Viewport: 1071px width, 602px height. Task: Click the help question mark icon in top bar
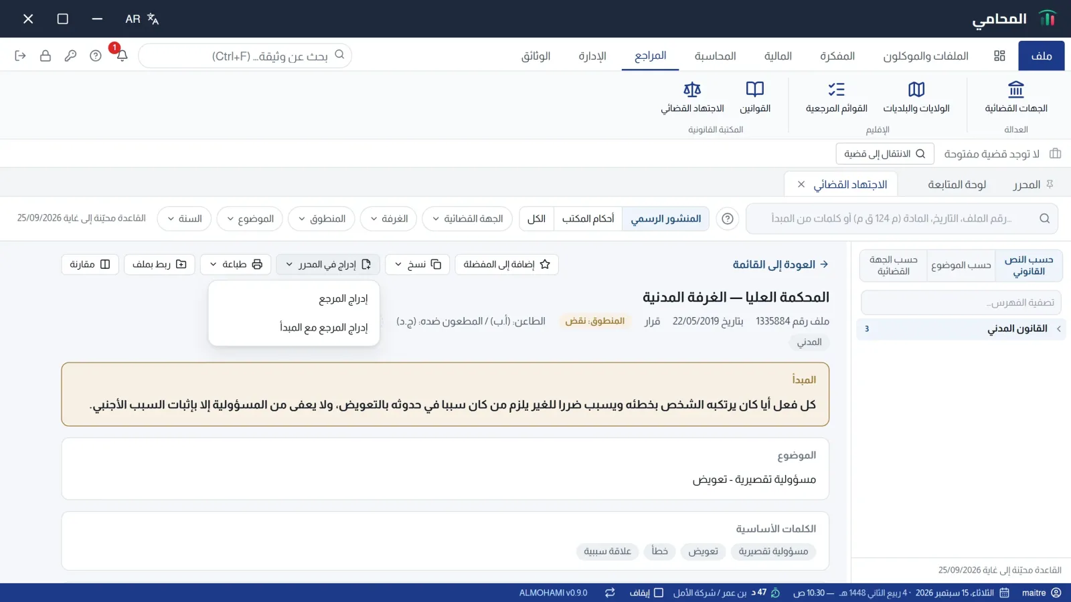(x=96, y=56)
